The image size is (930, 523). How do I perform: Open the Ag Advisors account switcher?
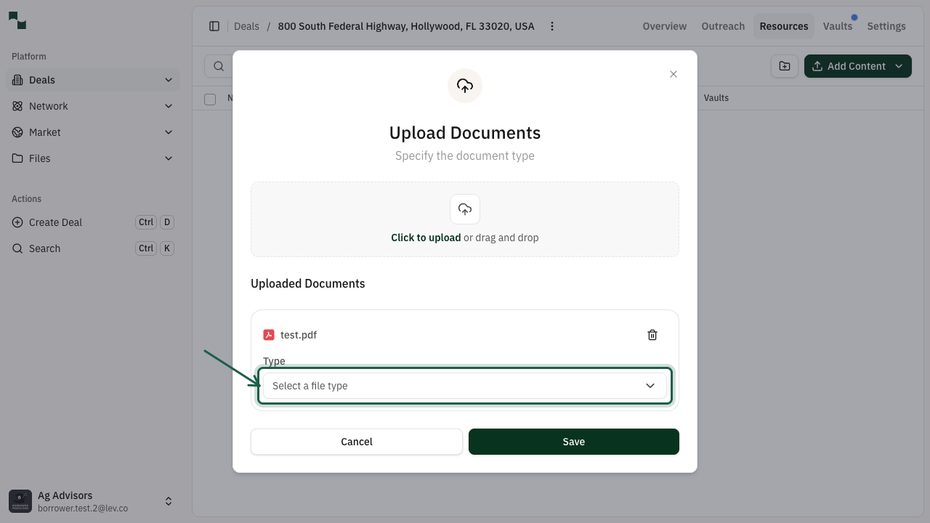[x=168, y=501]
